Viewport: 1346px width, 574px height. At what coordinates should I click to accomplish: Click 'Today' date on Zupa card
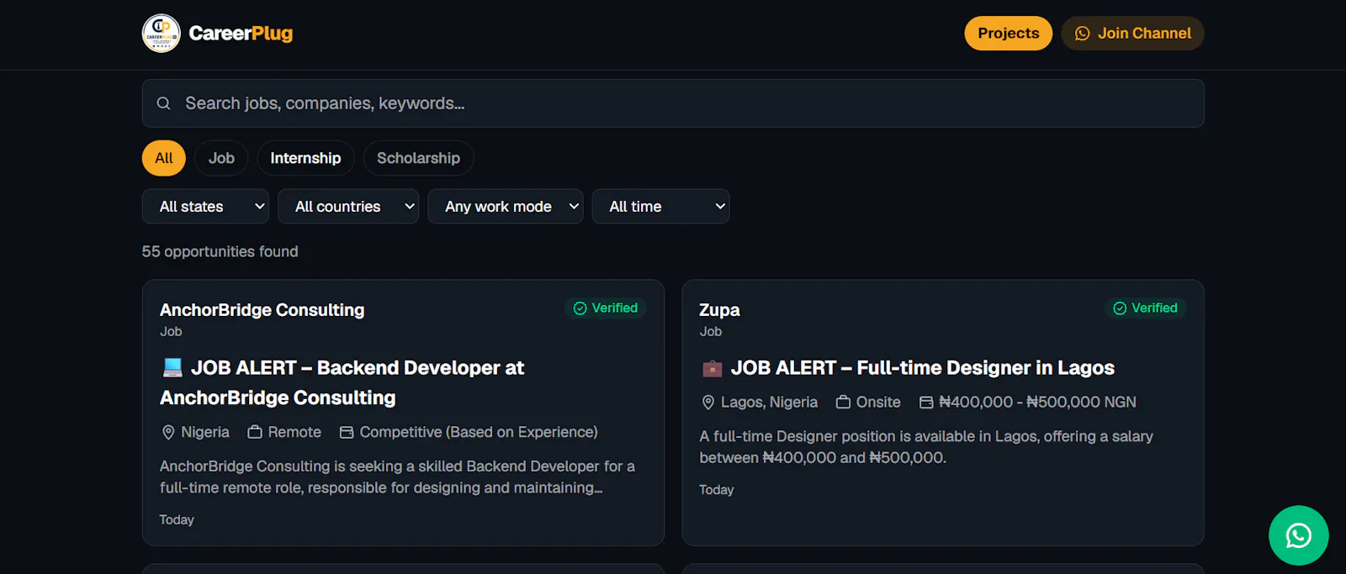coord(717,490)
